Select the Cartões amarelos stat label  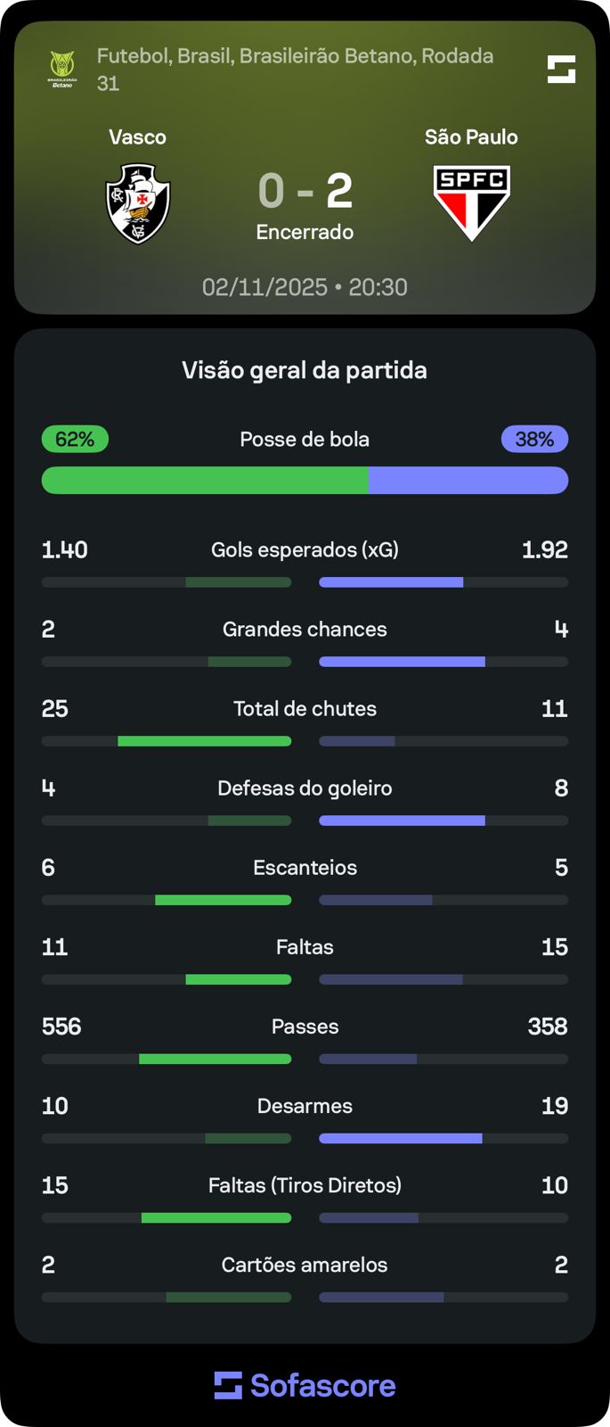coord(305,1265)
